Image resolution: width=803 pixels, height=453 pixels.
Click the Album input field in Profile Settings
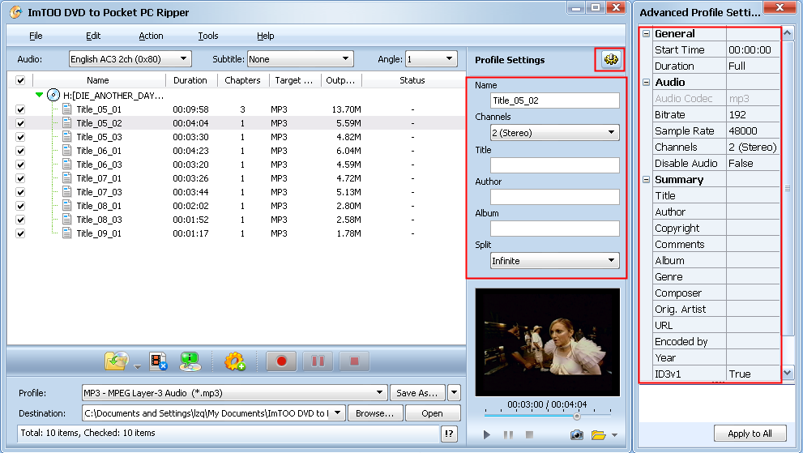point(554,229)
